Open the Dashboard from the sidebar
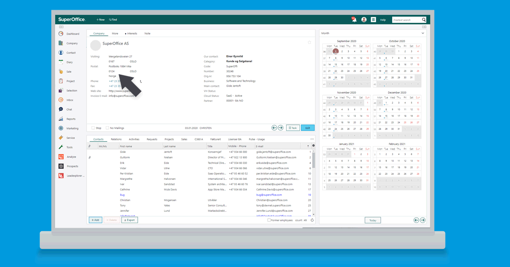The height and width of the screenshot is (267, 510). tap(61, 33)
